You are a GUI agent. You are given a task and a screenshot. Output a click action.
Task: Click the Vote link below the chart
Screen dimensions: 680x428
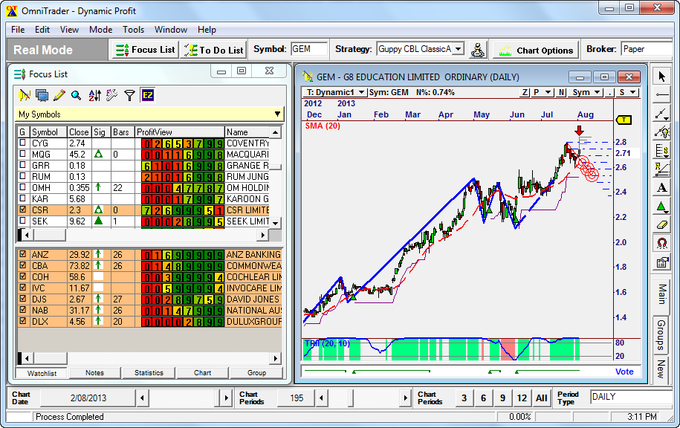pyautogui.click(x=624, y=372)
